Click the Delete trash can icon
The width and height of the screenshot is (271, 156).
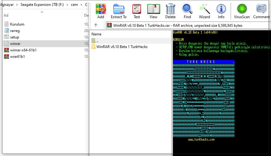click(x=170, y=11)
